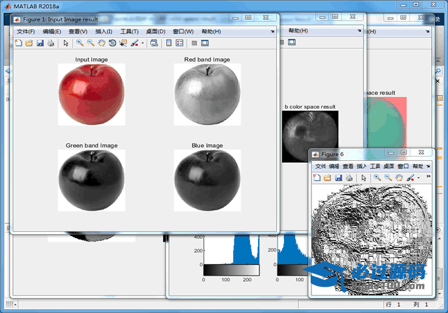
Task: Open 文件 menu in Figure 6
Action: point(320,166)
